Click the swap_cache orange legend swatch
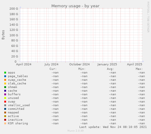The image size is (151, 134). [x=5, y=80]
